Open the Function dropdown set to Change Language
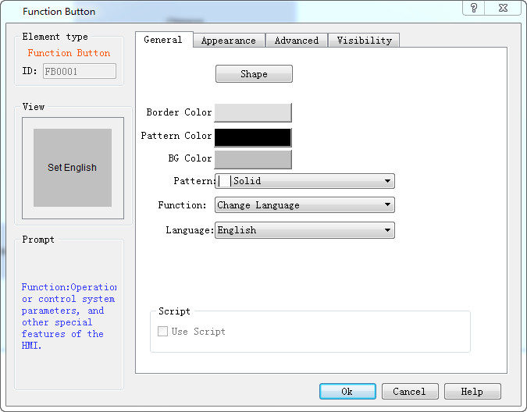 pyautogui.click(x=304, y=204)
